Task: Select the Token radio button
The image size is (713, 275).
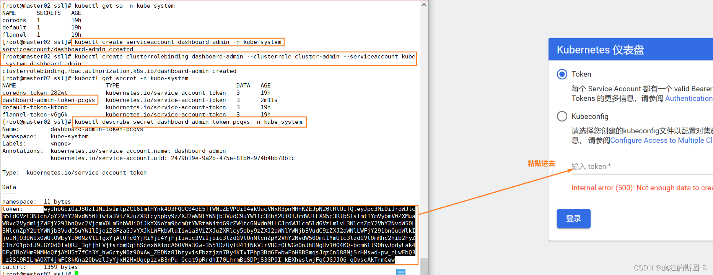Action: tap(562, 74)
